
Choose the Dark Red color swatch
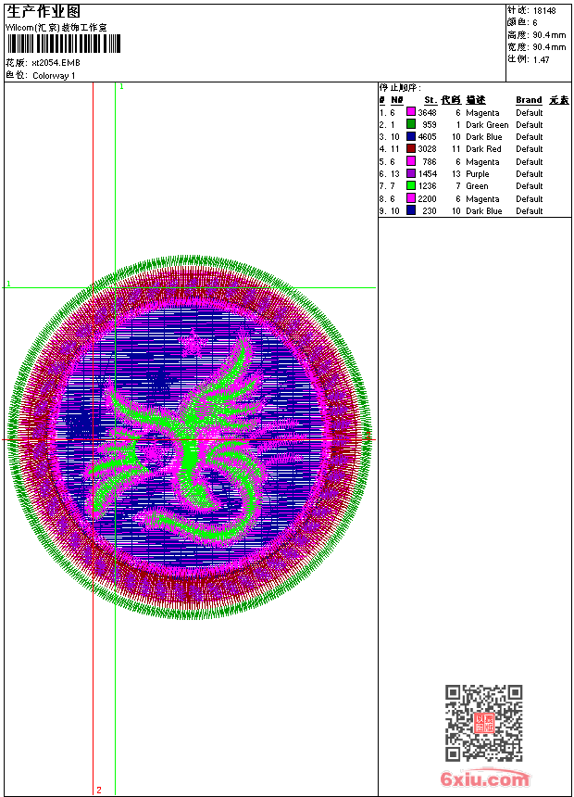coord(411,148)
